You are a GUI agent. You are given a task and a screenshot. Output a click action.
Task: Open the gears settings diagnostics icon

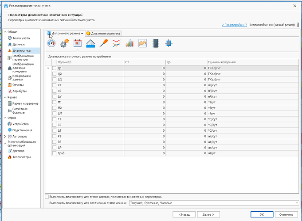(x=65, y=43)
